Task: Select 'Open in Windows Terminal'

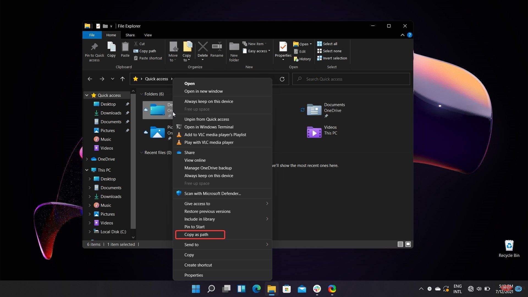Action: pos(209,127)
